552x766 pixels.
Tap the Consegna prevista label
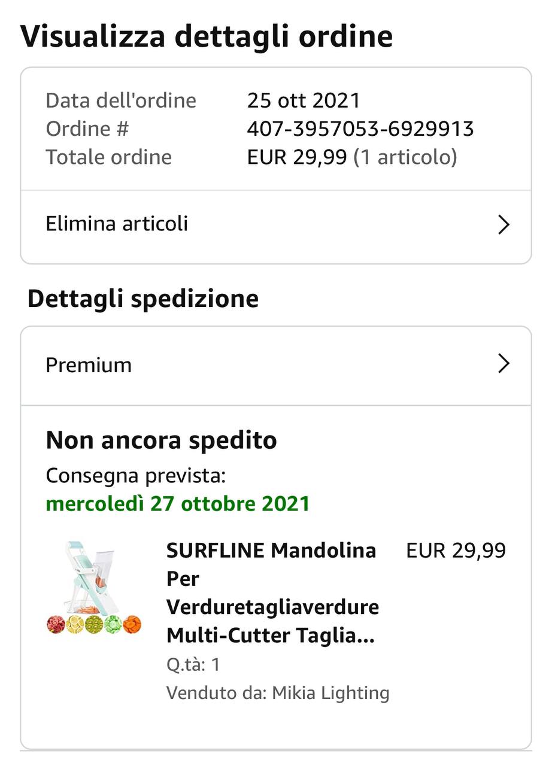pos(136,476)
